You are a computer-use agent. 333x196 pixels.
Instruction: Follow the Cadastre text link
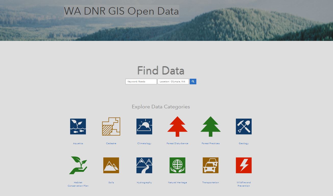(x=111, y=143)
